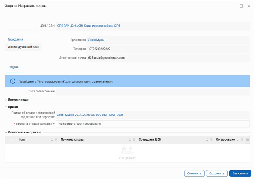255x179 pixels.
Task: Sort the Согласовано column
Action: (x=238, y=139)
